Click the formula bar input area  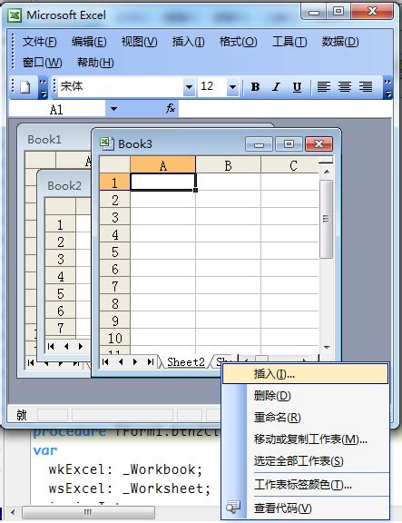285,109
